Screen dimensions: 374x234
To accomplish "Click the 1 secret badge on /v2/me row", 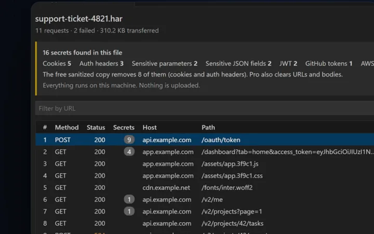I will 129,199.
